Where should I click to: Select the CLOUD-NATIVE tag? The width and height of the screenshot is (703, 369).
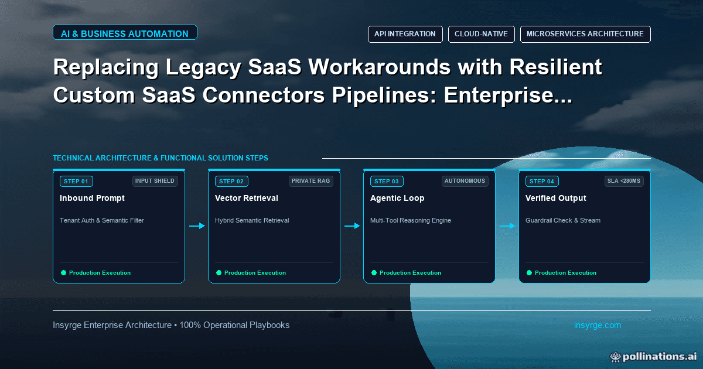click(482, 34)
